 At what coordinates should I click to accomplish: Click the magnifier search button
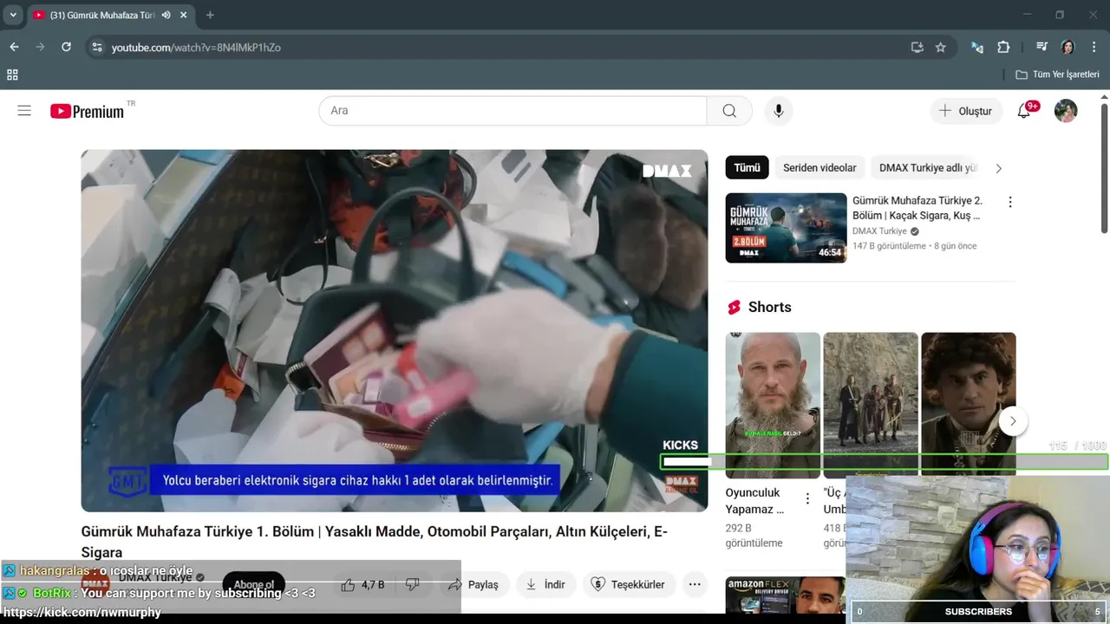(x=729, y=111)
